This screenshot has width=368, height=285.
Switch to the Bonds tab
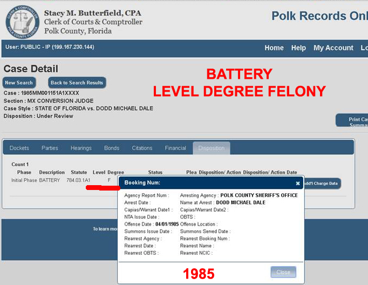(112, 148)
